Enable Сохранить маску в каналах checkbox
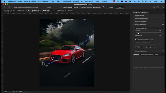Viewport: 166px width, 93px height. (x=61, y=7)
